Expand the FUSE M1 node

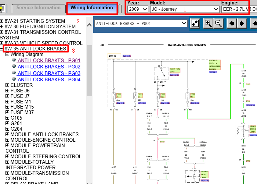coord(7,102)
